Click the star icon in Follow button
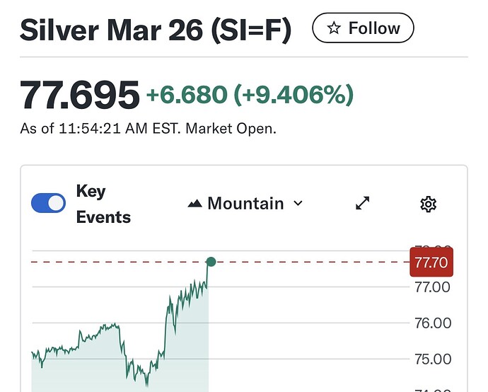Viewport: 488px width, 392px height. pos(335,28)
